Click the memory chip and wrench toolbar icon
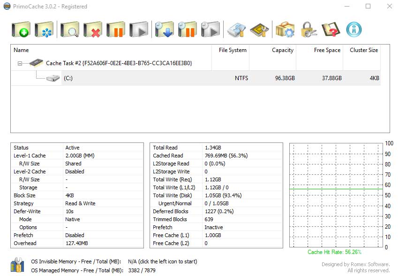The height and width of the screenshot is (276, 399). (259, 30)
